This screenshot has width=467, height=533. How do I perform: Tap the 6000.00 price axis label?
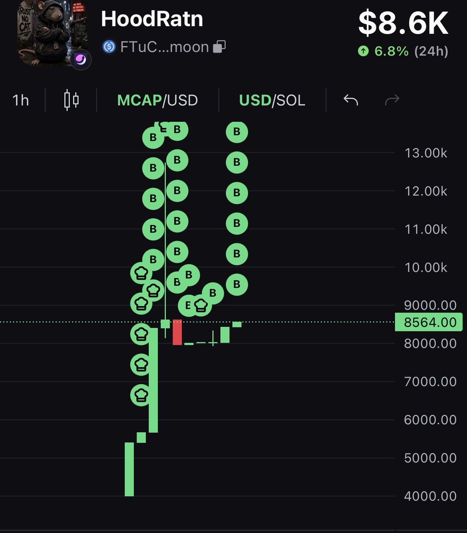tap(430, 420)
